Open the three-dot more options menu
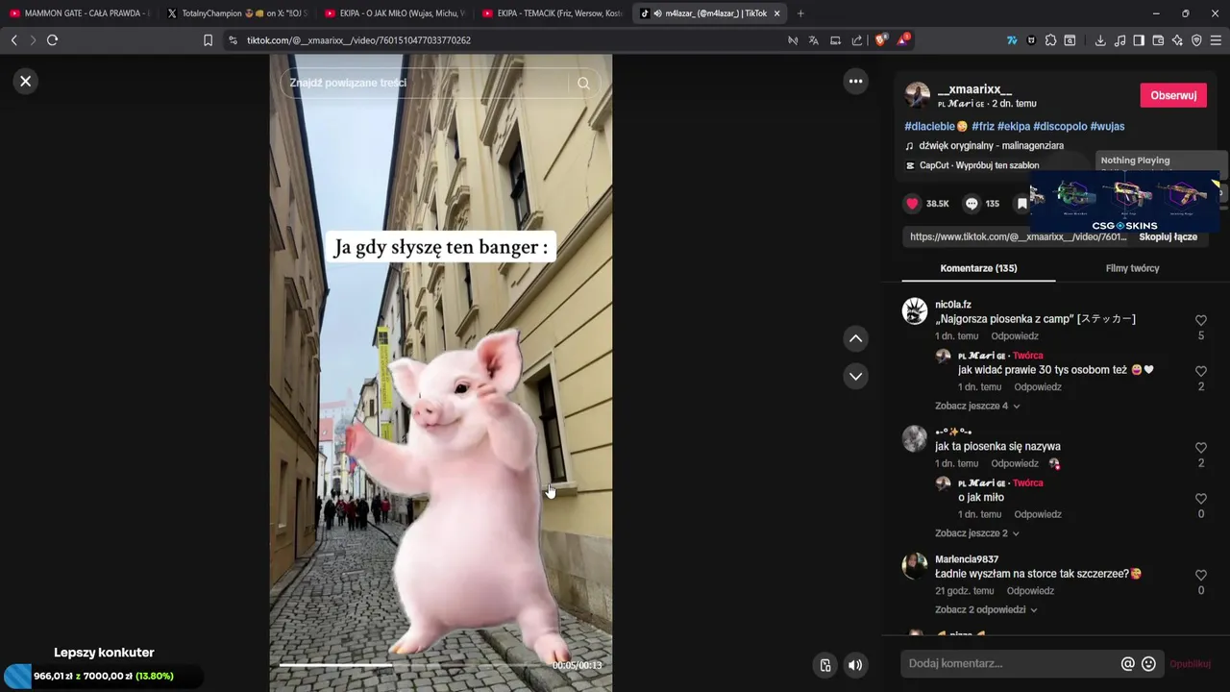This screenshot has width=1230, height=692. 855,82
